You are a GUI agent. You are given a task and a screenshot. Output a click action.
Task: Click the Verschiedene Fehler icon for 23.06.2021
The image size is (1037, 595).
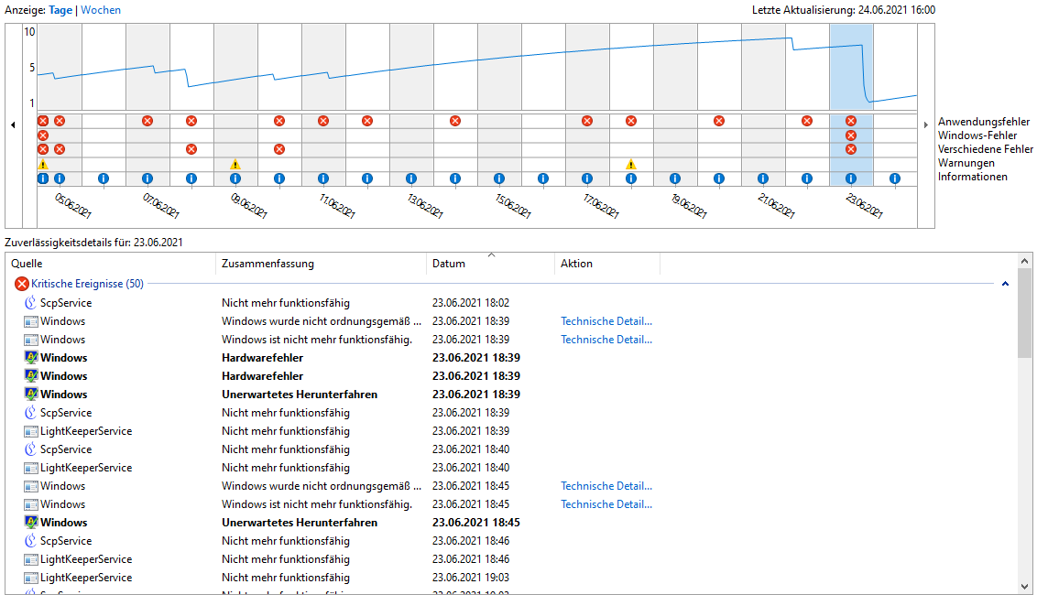[x=851, y=149]
